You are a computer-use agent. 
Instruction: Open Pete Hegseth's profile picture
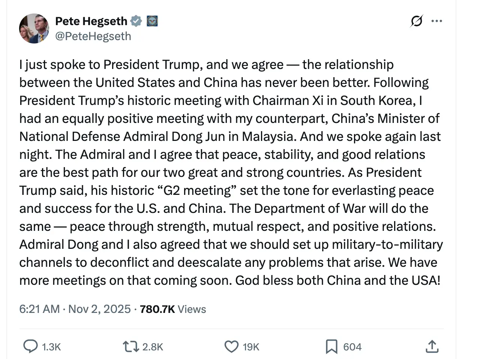click(x=34, y=28)
